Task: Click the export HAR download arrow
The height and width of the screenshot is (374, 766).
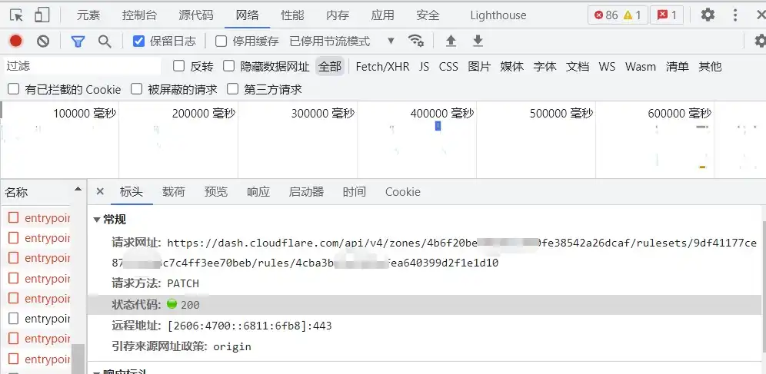Action: [478, 41]
